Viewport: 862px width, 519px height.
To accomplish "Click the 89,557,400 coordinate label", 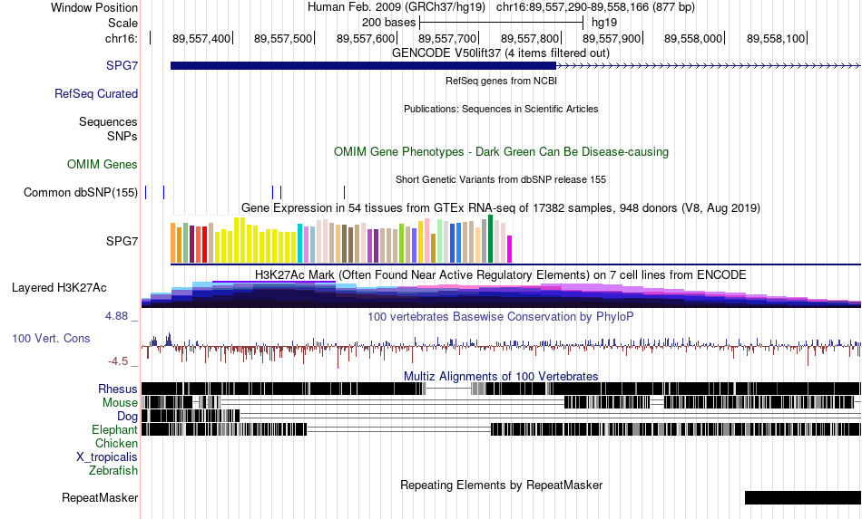I will pyautogui.click(x=201, y=38).
